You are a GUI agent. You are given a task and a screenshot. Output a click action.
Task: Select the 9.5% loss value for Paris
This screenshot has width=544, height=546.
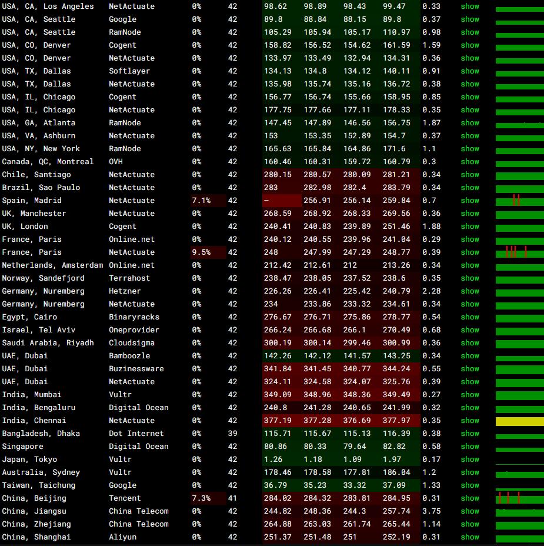point(201,252)
